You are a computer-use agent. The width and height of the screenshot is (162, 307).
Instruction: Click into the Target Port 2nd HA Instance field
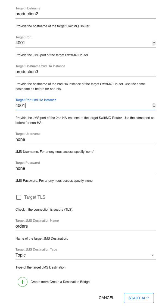click(x=84, y=106)
